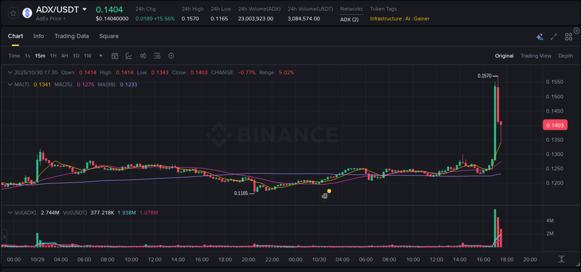Image resolution: width=581 pixels, height=272 pixels.
Task: Open chart settings via the hexagon icon
Action: pos(171,56)
